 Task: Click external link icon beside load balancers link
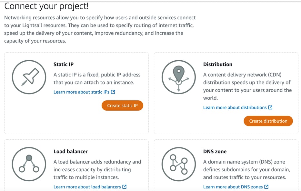click(124, 187)
